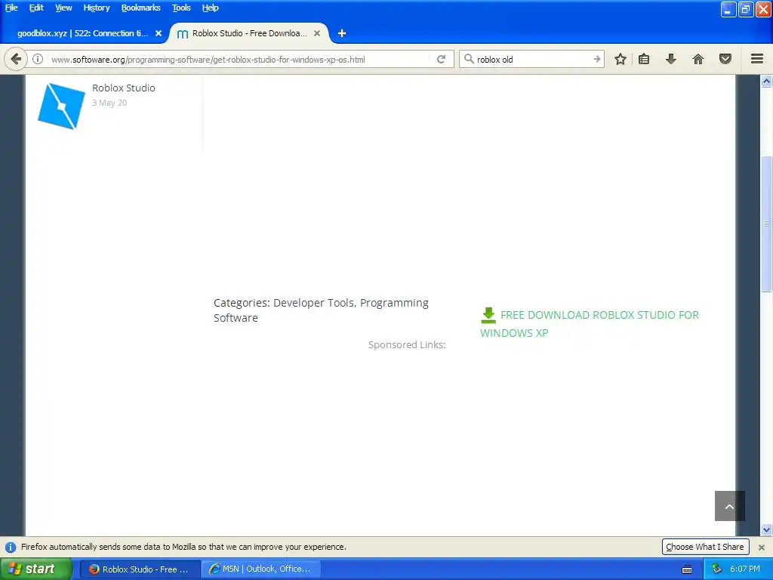Open the Tools menu
Image resolution: width=773 pixels, height=580 pixels.
[x=181, y=8]
